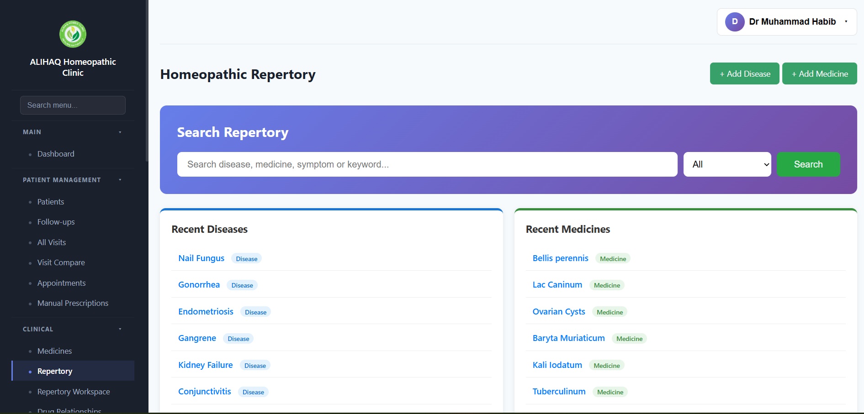The width and height of the screenshot is (864, 414).
Task: Focus the repertory search input field
Action: tap(427, 164)
